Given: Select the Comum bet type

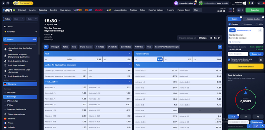Looking at the screenshot, I should coord(233,24).
